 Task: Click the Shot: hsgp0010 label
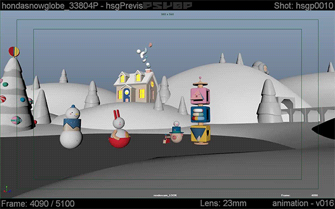pyautogui.click(x=303, y=6)
